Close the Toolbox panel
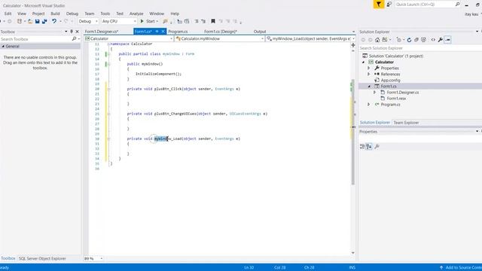This screenshot has height=271, width=482. (77, 32)
